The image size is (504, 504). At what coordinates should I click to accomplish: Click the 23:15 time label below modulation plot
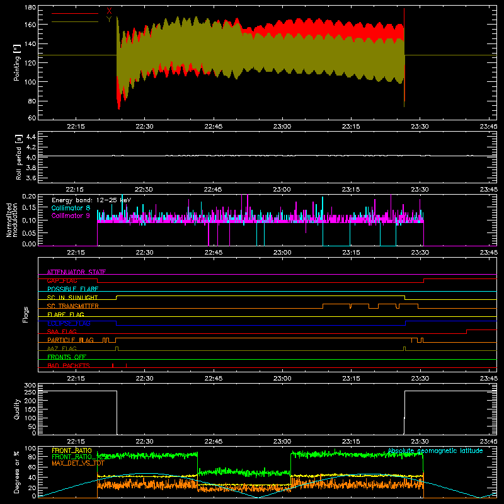[351, 253]
